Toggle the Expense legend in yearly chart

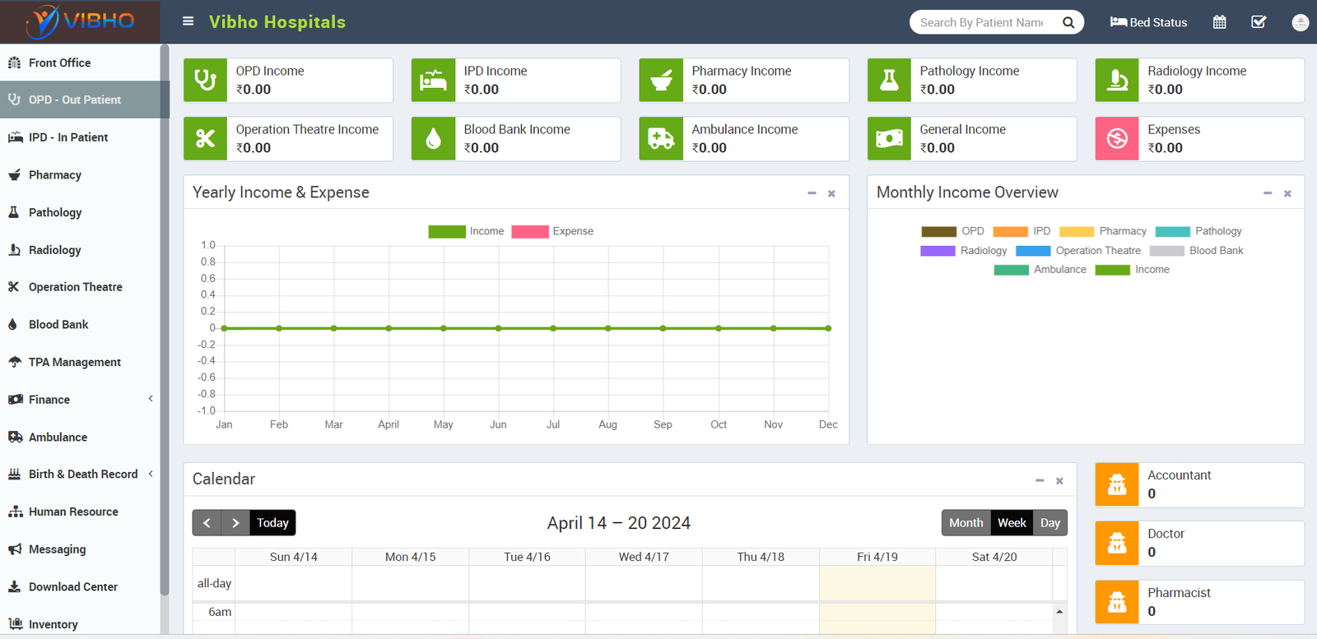pos(552,231)
